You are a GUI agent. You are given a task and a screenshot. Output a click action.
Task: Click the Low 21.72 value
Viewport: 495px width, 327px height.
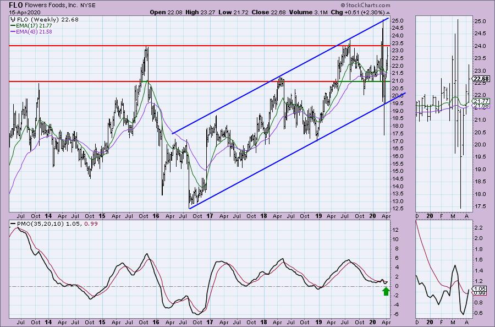233,13
